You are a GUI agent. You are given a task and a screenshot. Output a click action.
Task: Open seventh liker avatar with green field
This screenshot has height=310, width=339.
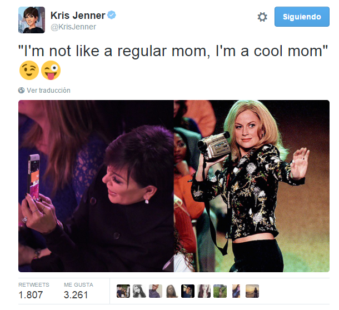[220, 291]
